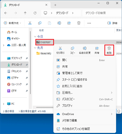
Task: Choose パスのコピー
Action: (85, 99)
